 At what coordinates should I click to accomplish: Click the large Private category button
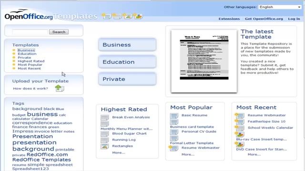pos(127,79)
